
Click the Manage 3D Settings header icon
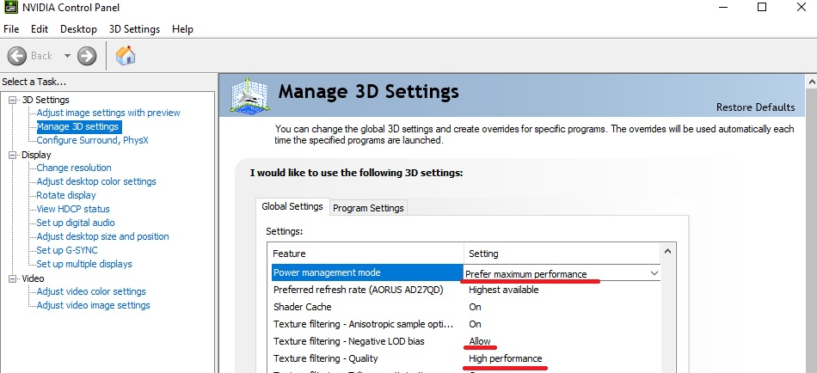pyautogui.click(x=249, y=95)
